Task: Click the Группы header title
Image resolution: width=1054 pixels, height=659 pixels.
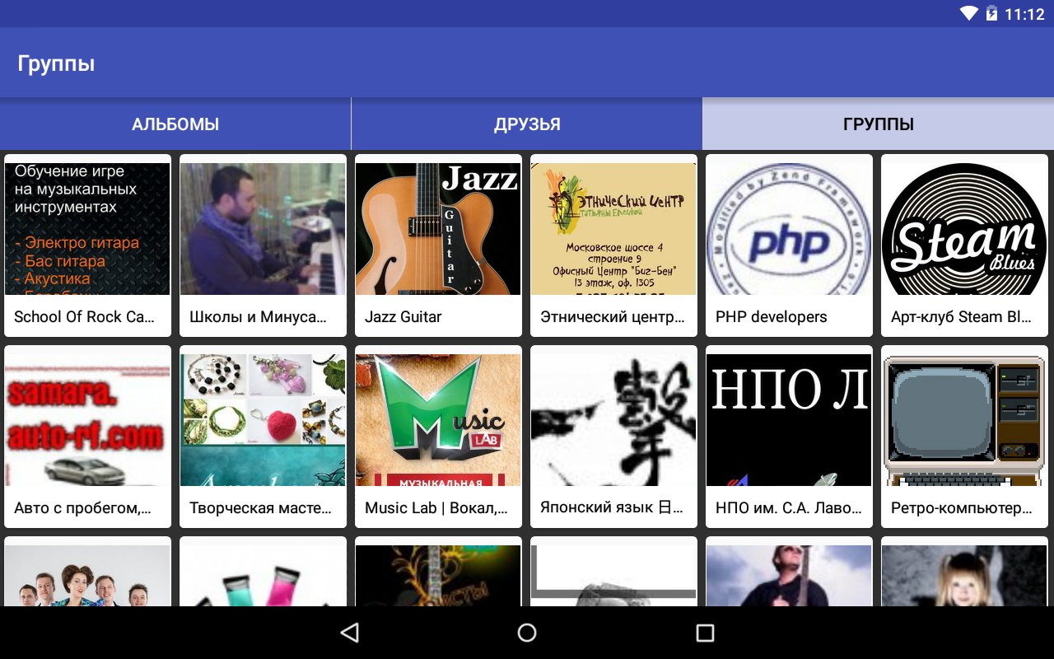Action: tap(56, 63)
